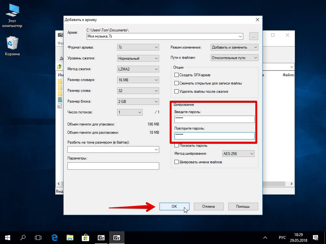Open encryption method AES-256 dropdown
The image size is (326, 244).
point(238,154)
